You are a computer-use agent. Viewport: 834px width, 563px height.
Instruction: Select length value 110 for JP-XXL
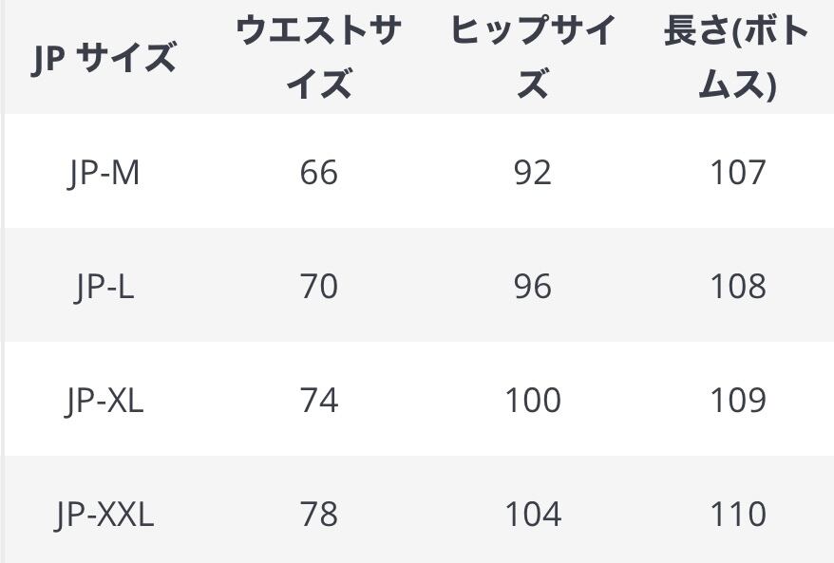(737, 515)
